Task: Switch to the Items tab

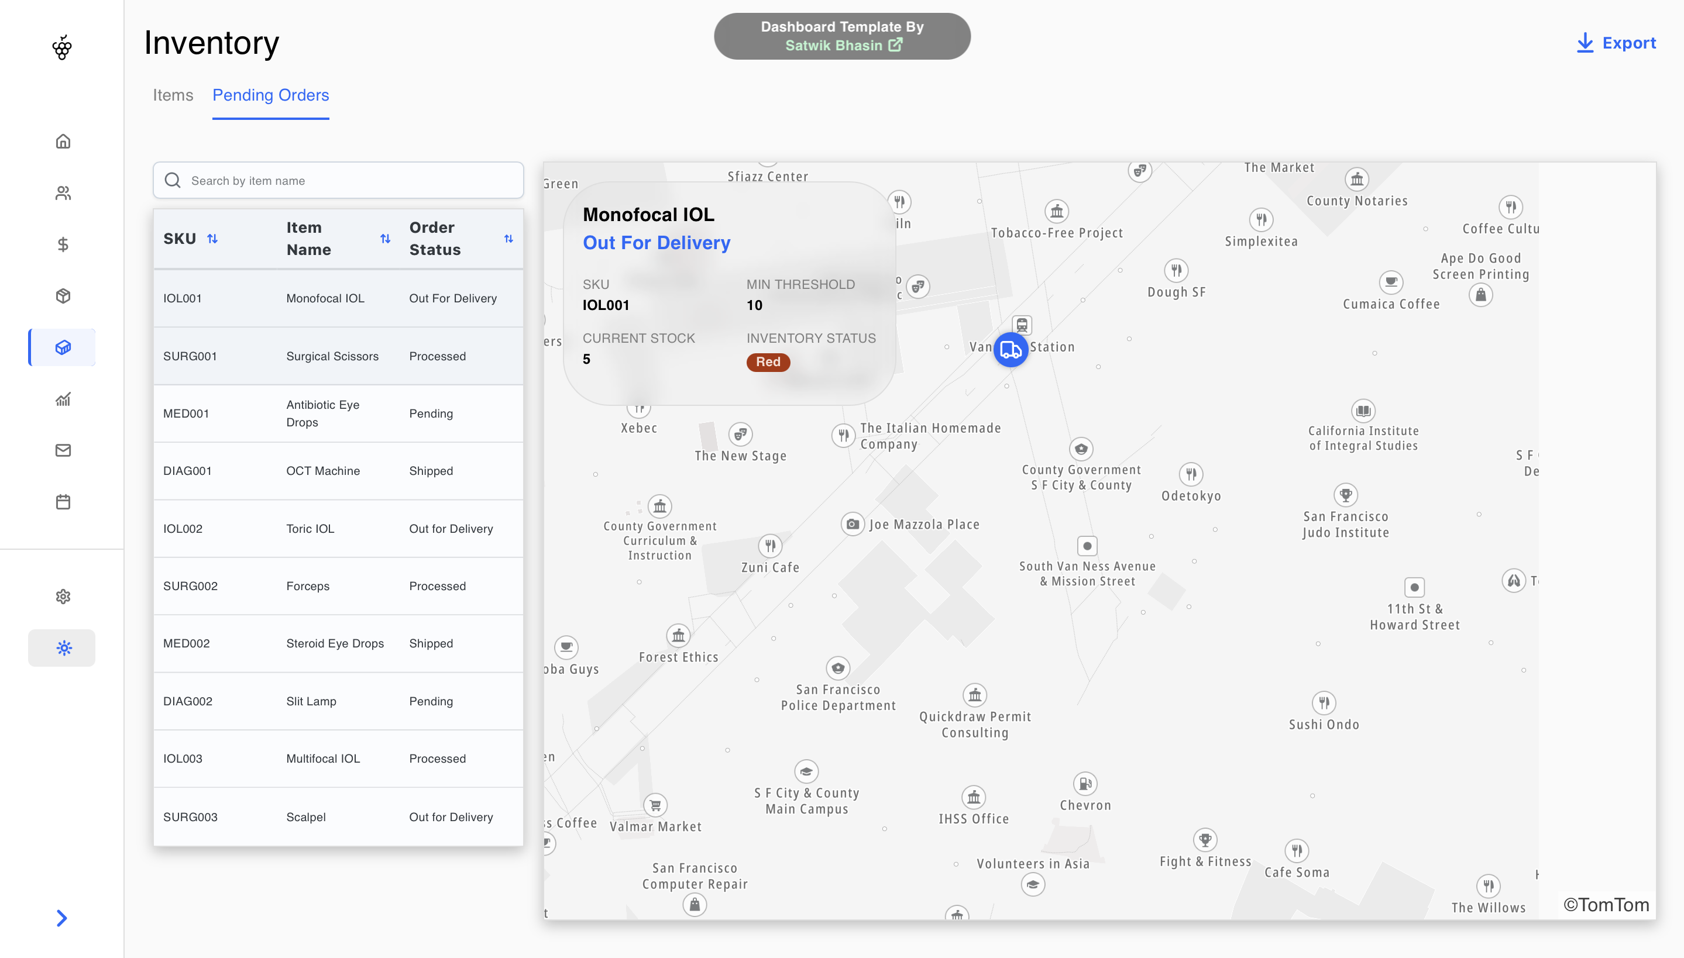Action: click(173, 95)
